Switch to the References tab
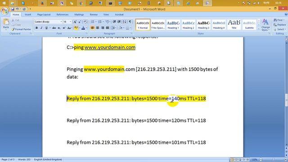Viewport: 288px width, 162px height. point(63,14)
